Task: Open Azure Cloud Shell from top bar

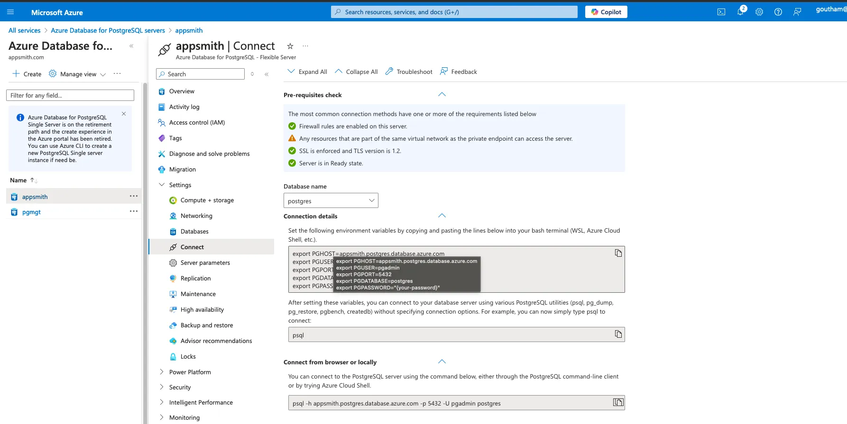Action: click(721, 12)
